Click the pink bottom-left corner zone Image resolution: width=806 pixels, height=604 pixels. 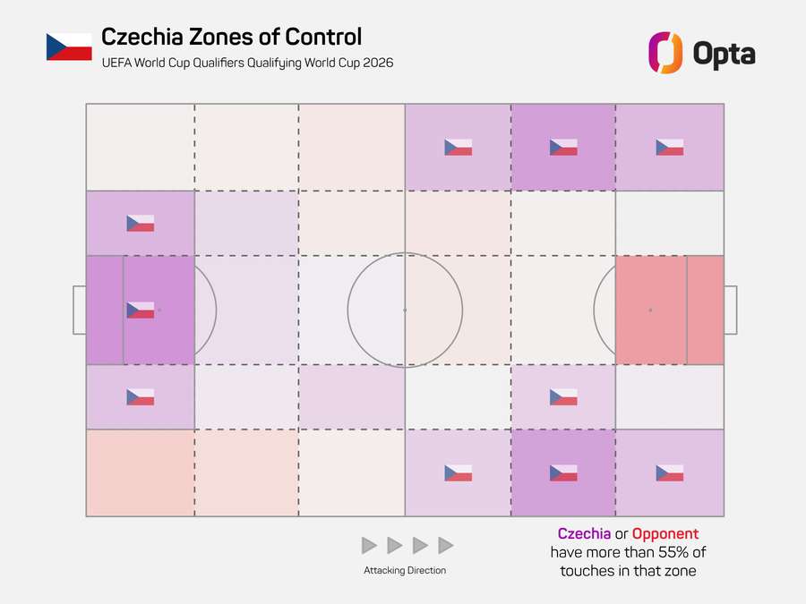pos(141,473)
